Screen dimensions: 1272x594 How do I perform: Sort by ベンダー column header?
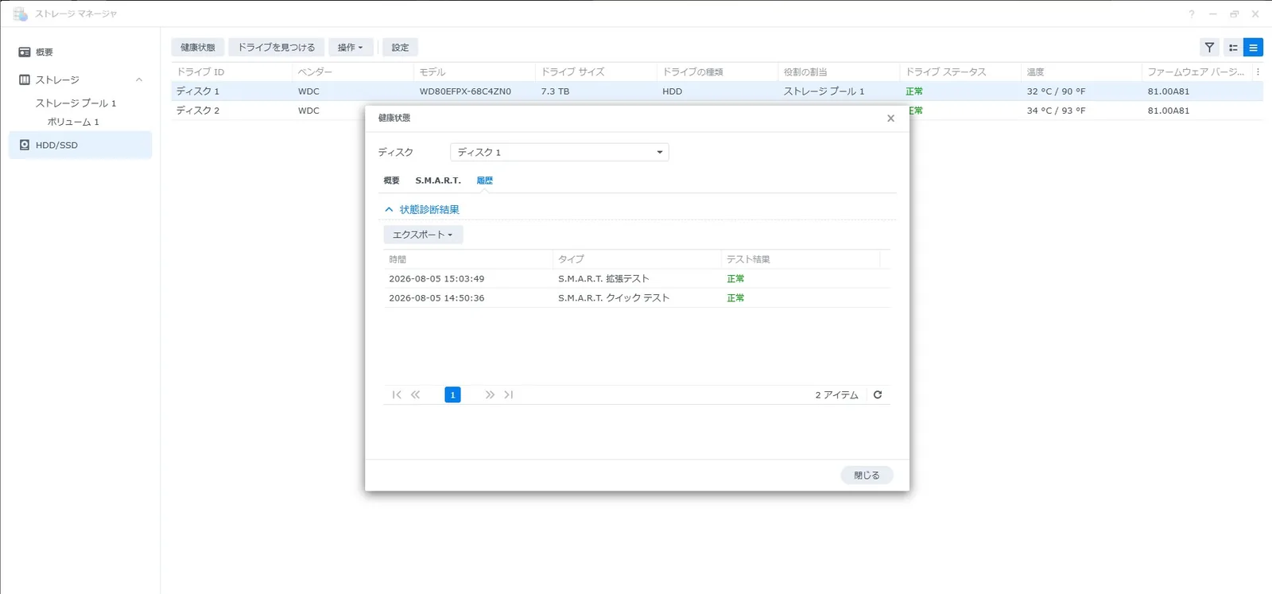pyautogui.click(x=352, y=72)
